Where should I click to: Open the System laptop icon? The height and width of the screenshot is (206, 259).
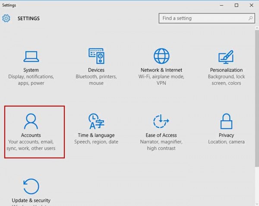point(31,57)
